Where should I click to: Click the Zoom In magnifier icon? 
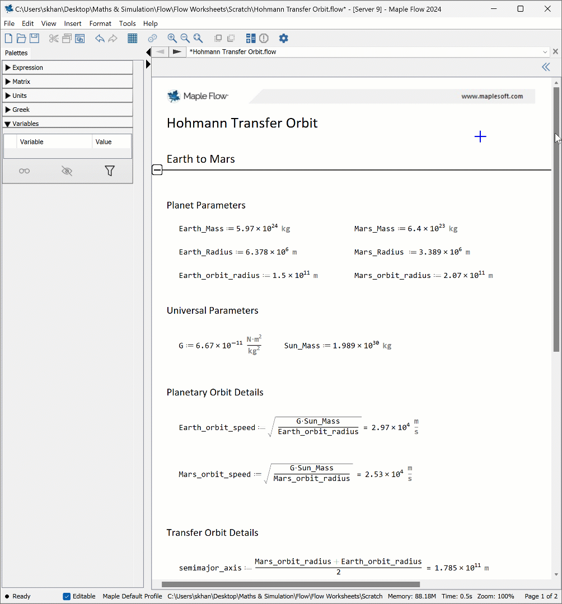click(172, 38)
